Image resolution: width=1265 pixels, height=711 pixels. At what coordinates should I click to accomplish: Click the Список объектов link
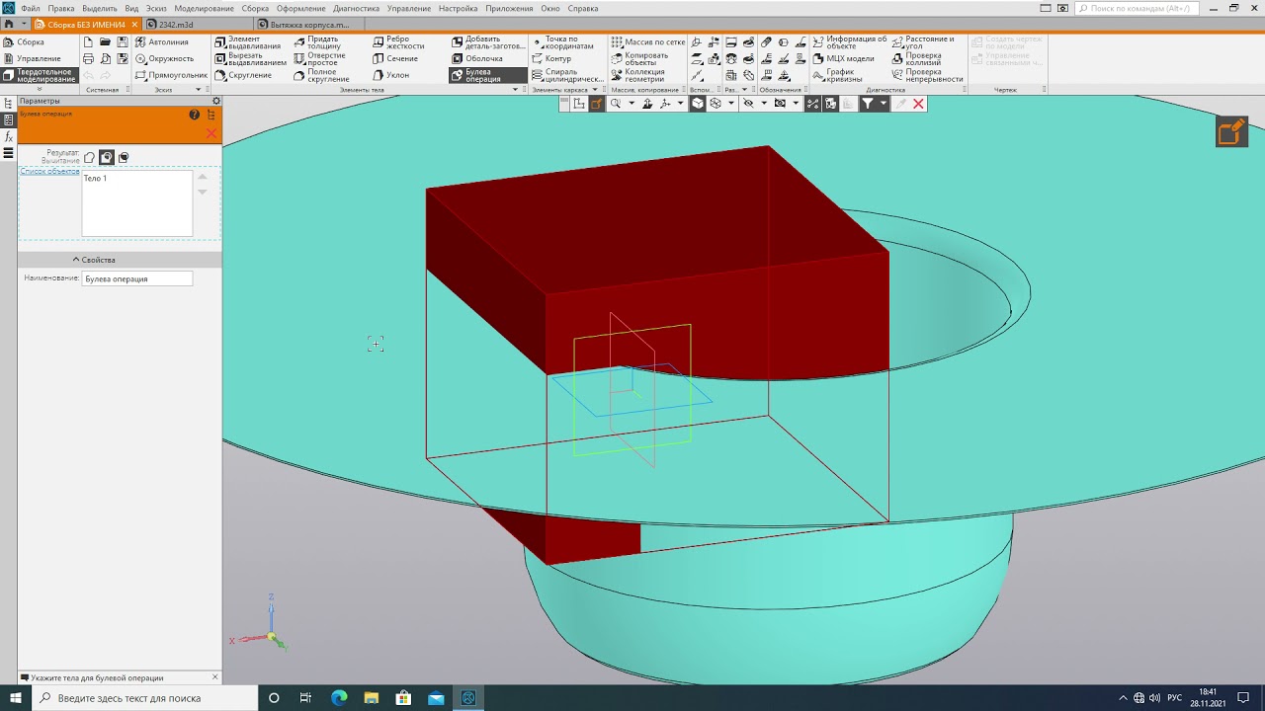pos(49,171)
